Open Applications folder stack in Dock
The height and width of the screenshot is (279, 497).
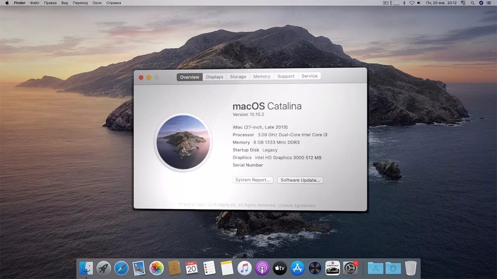[375, 268]
